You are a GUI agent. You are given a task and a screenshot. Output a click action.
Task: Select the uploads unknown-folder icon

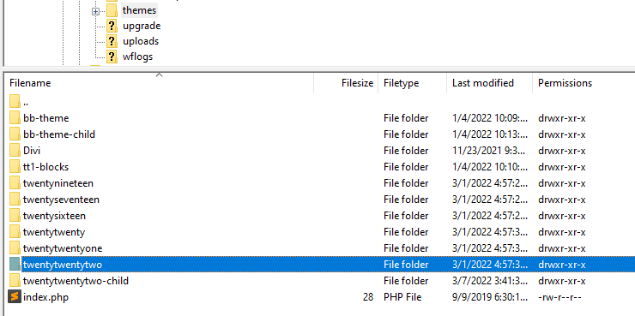(112, 41)
